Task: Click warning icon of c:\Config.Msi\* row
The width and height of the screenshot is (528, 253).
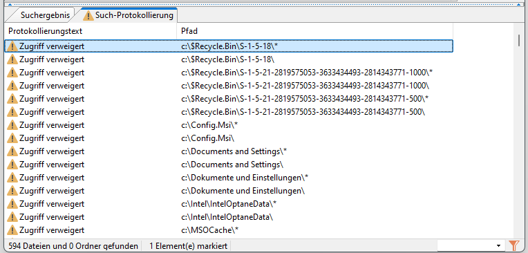Action: (x=12, y=125)
